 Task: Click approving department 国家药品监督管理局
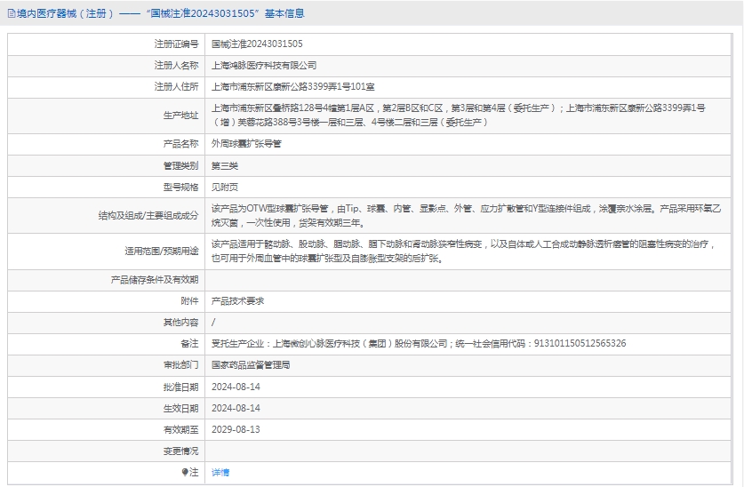coord(251,365)
